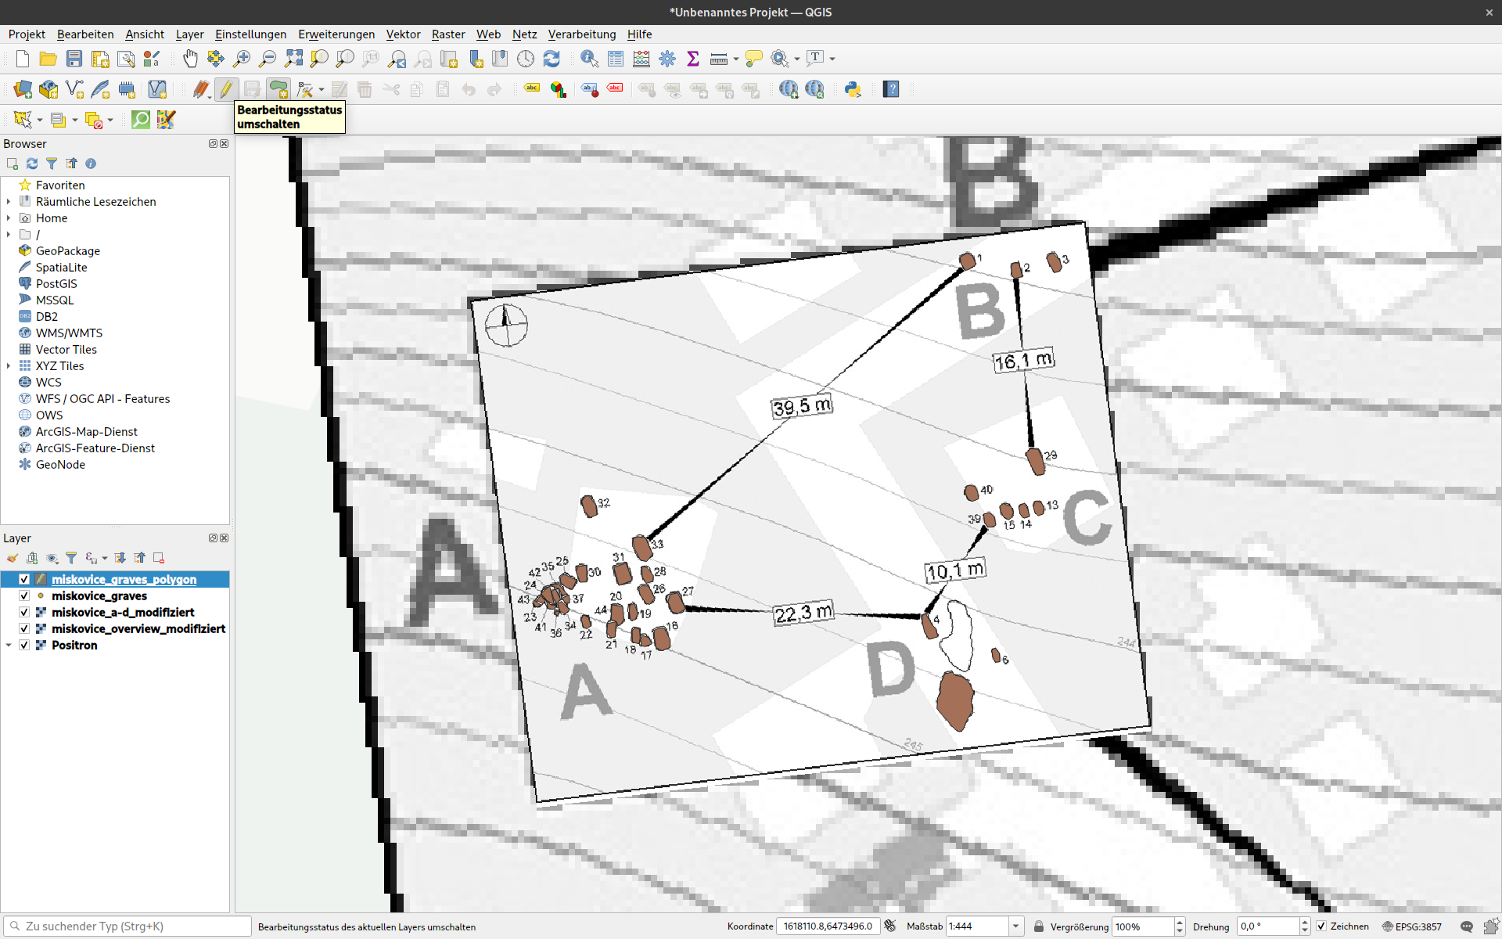
Task: Save the project with the floppy disk icon
Action: (x=74, y=59)
